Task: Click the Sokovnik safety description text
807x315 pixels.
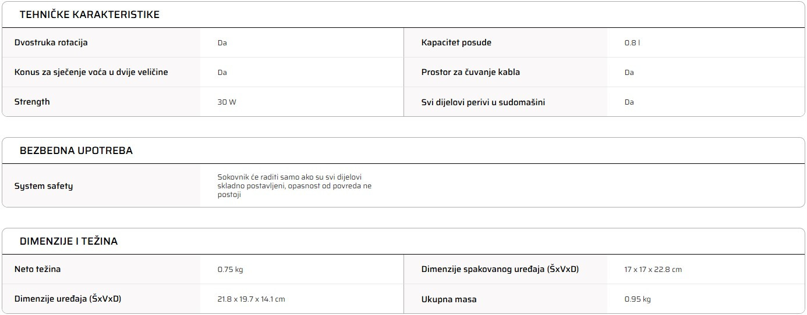Action: coord(295,186)
